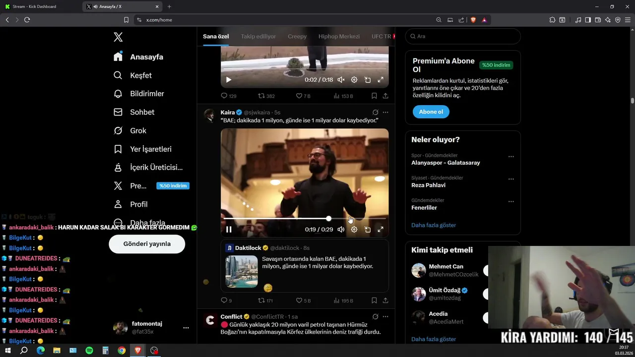The image size is (635, 357).
Task: Open the X logo home link
Action: point(118,37)
